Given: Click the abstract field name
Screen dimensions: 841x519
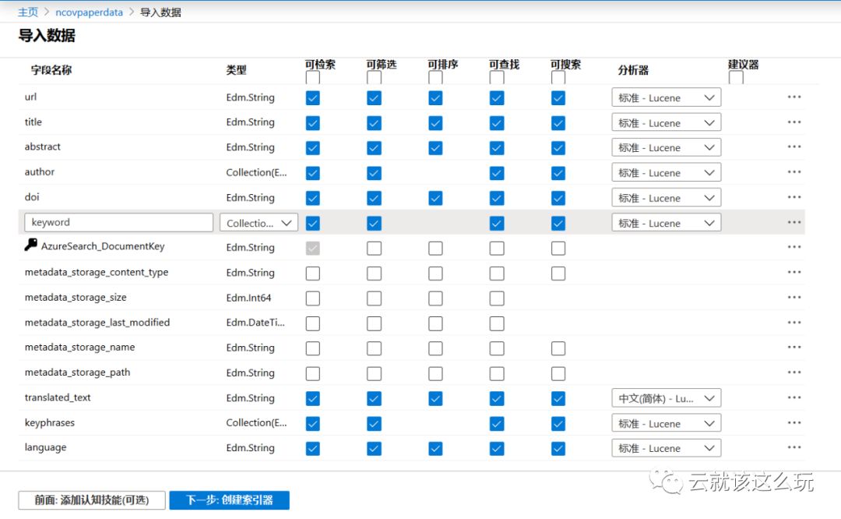Looking at the screenshot, I should 42,147.
